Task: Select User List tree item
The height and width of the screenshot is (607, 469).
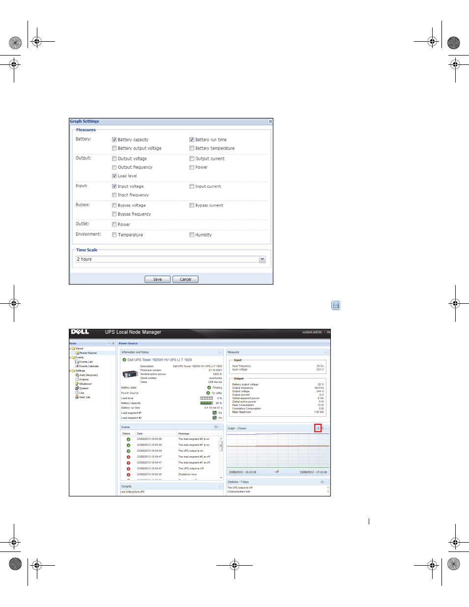Action: tap(85, 397)
